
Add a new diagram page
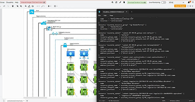coord(27,101)
